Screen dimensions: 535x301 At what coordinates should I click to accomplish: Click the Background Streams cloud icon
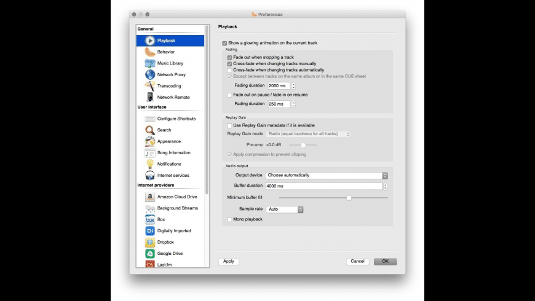(149, 208)
